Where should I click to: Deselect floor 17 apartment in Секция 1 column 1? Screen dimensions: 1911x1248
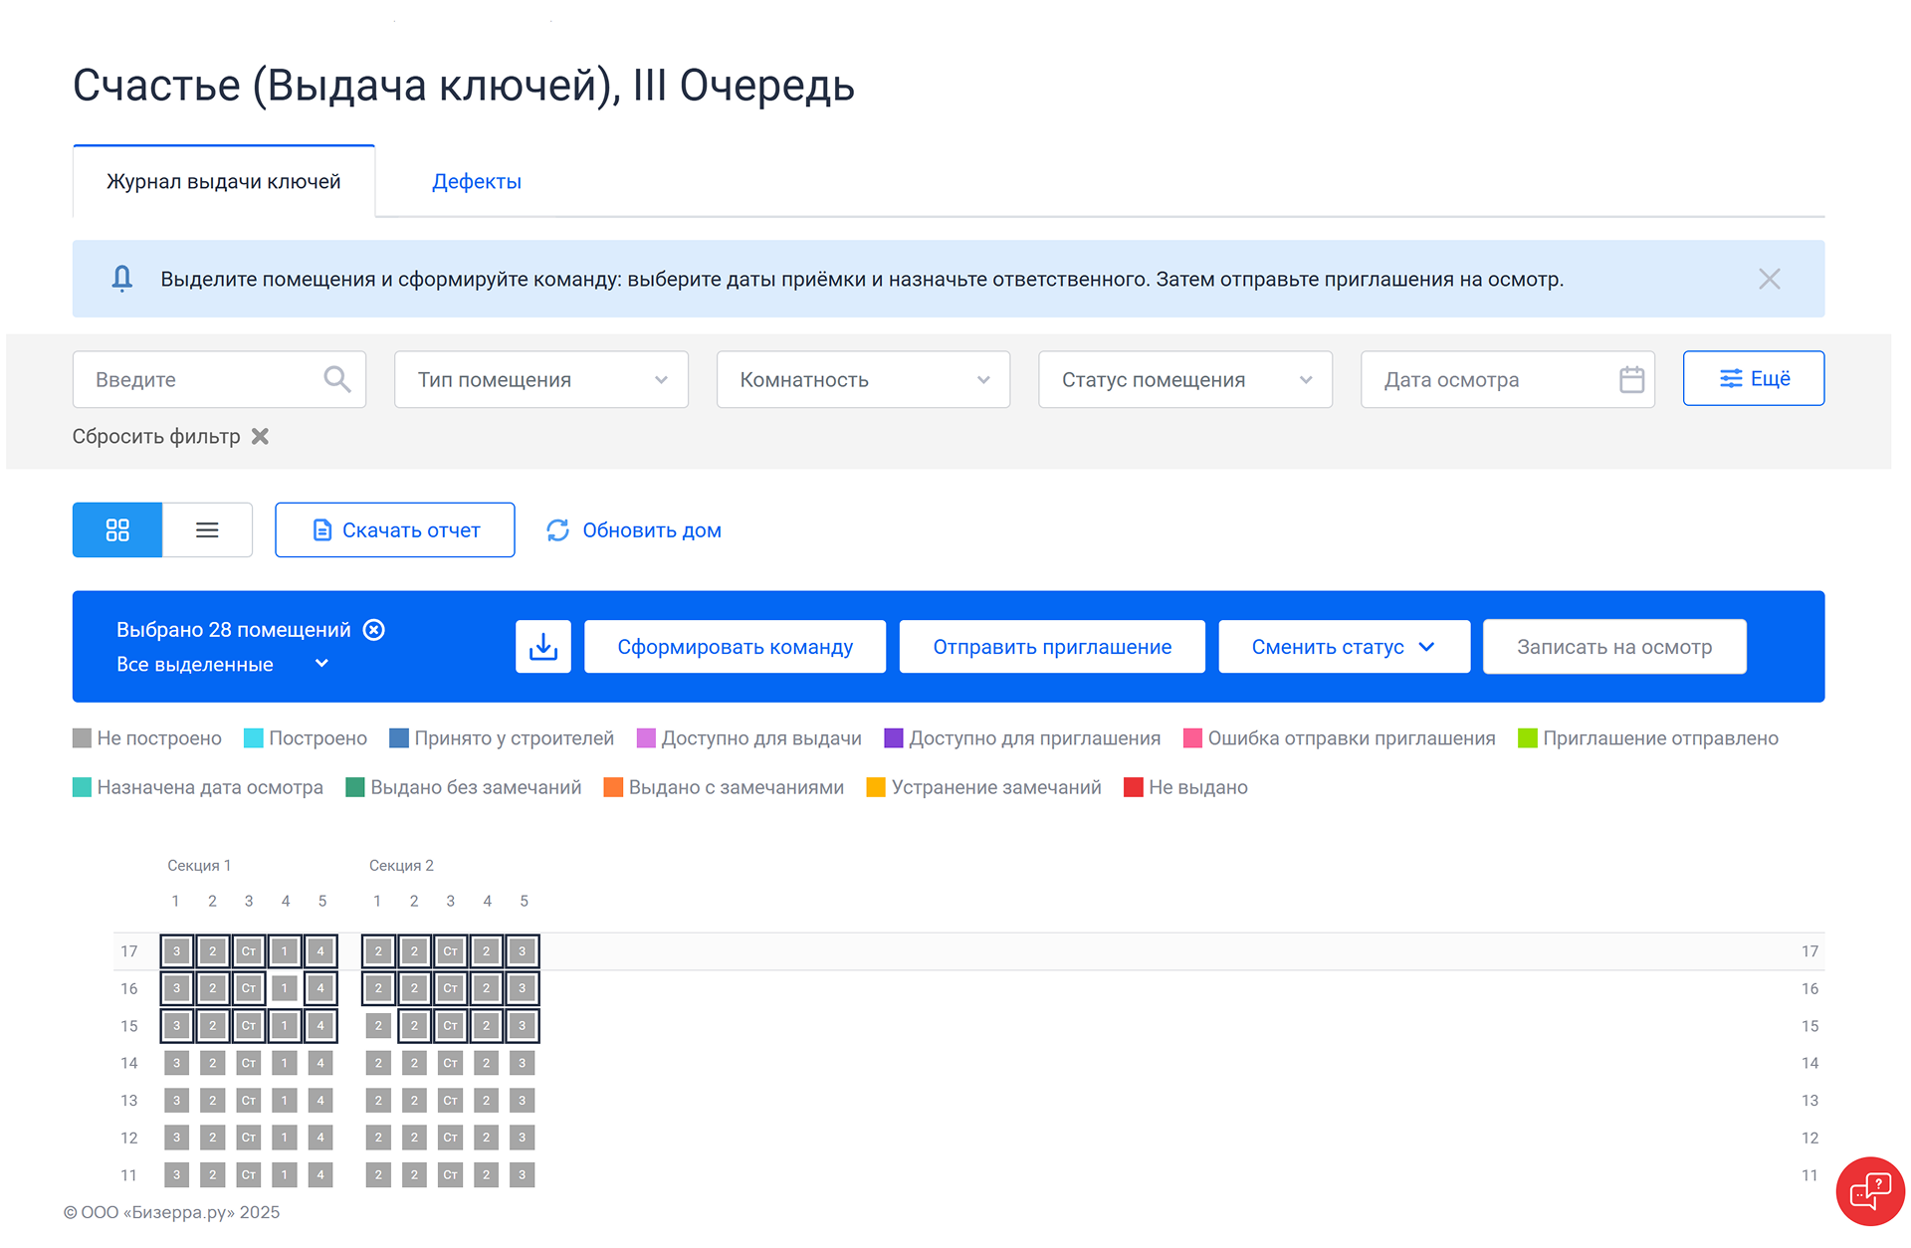coord(177,951)
